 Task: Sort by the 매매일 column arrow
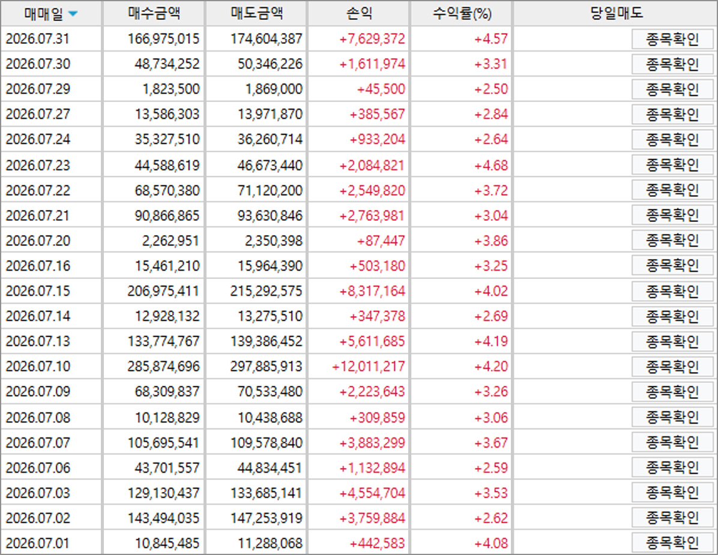tap(73, 14)
